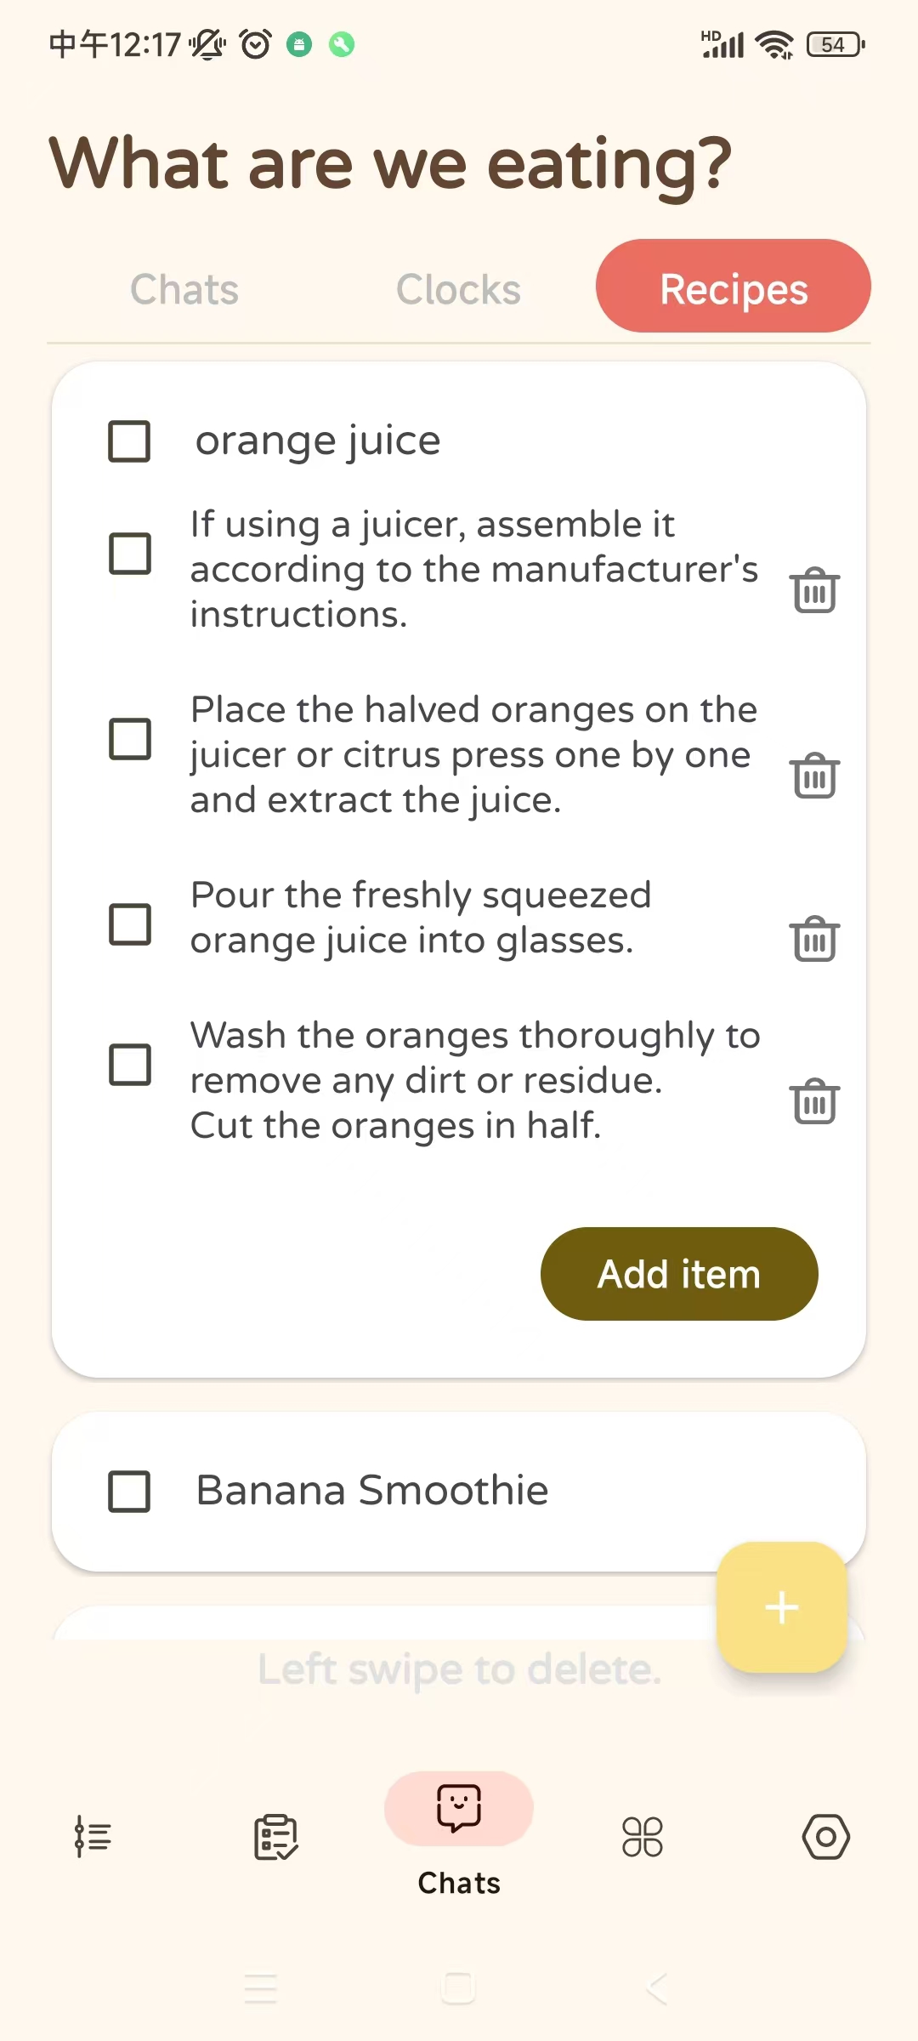Open the checklist bottom nav icon

[x=276, y=1837]
